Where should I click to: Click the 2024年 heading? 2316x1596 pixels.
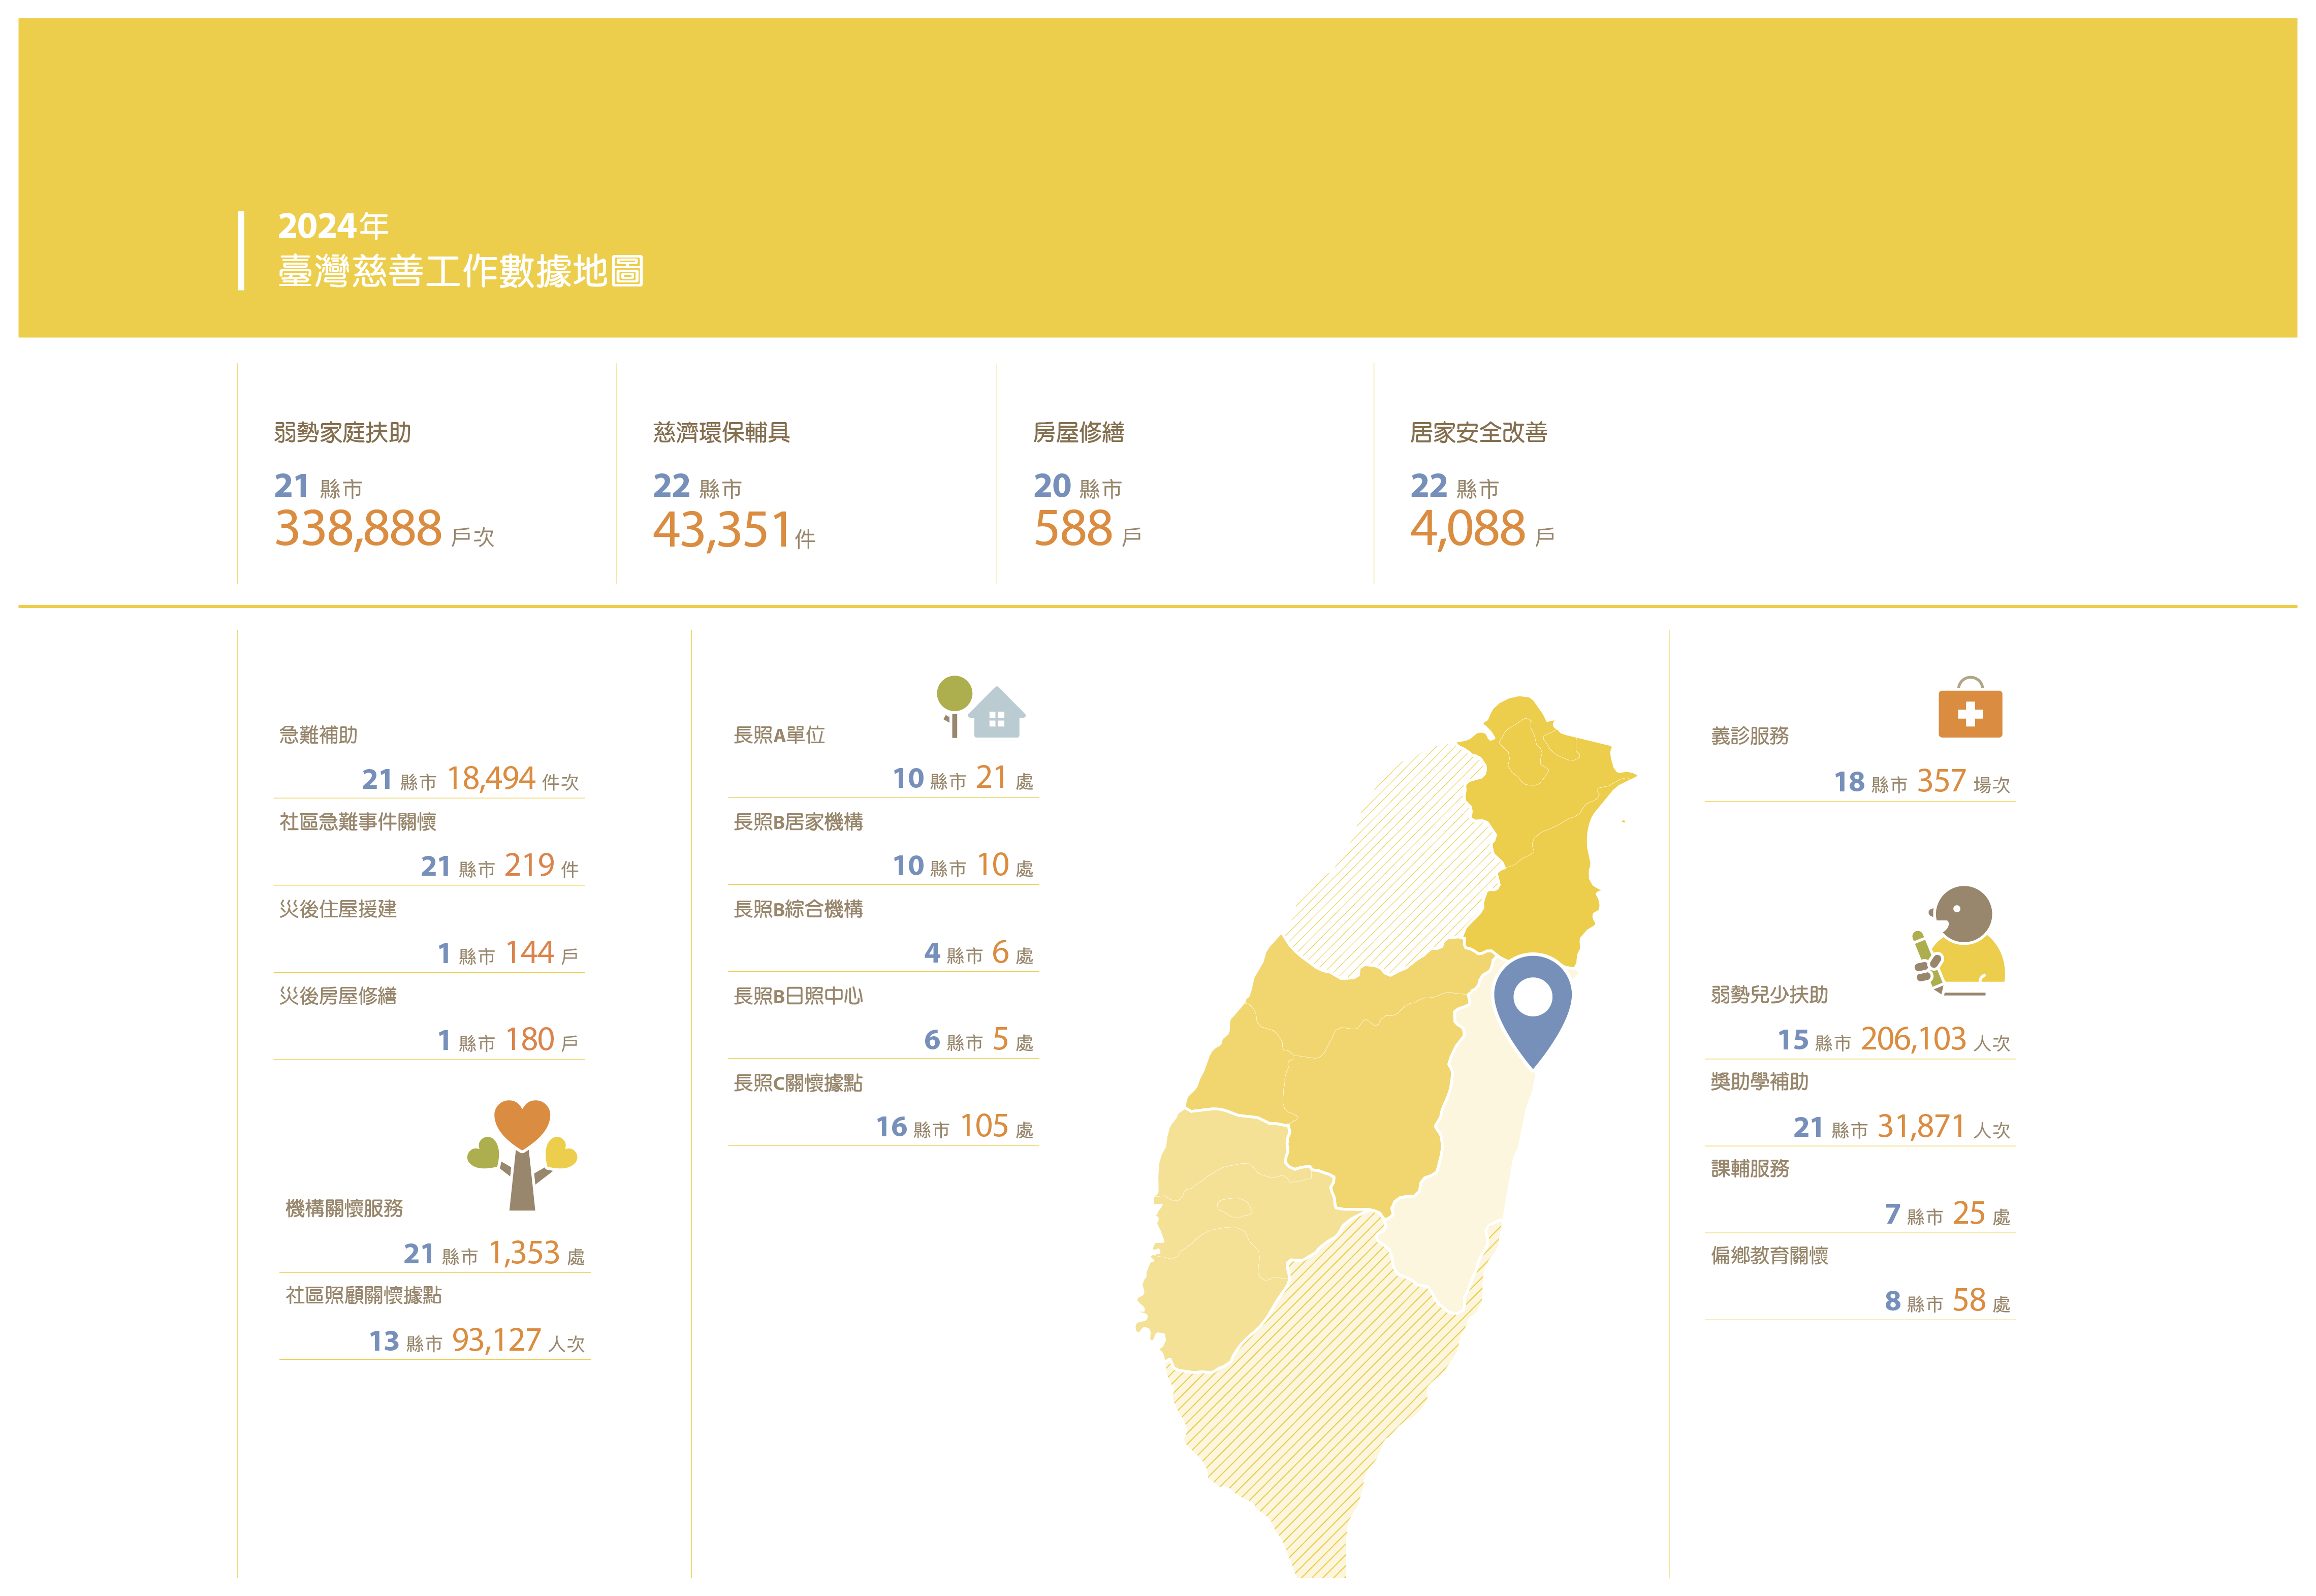point(333,226)
